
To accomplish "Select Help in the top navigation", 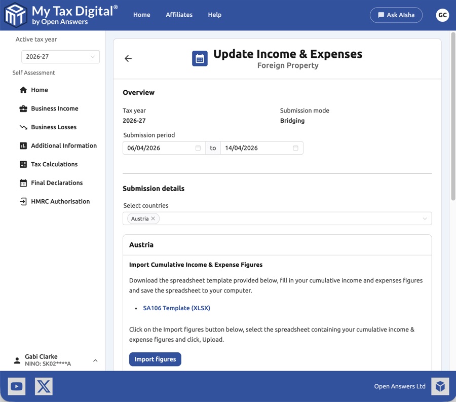I will 214,15.
